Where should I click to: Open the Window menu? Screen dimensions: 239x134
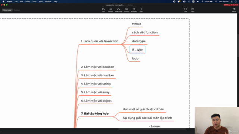tap(48, 1)
